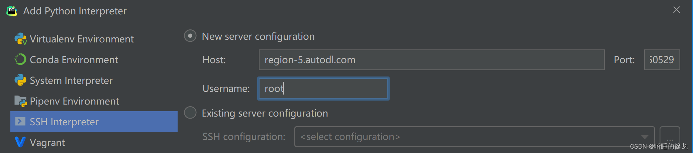Select Existing server configuration radio button
The height and width of the screenshot is (153, 693).
click(x=190, y=113)
